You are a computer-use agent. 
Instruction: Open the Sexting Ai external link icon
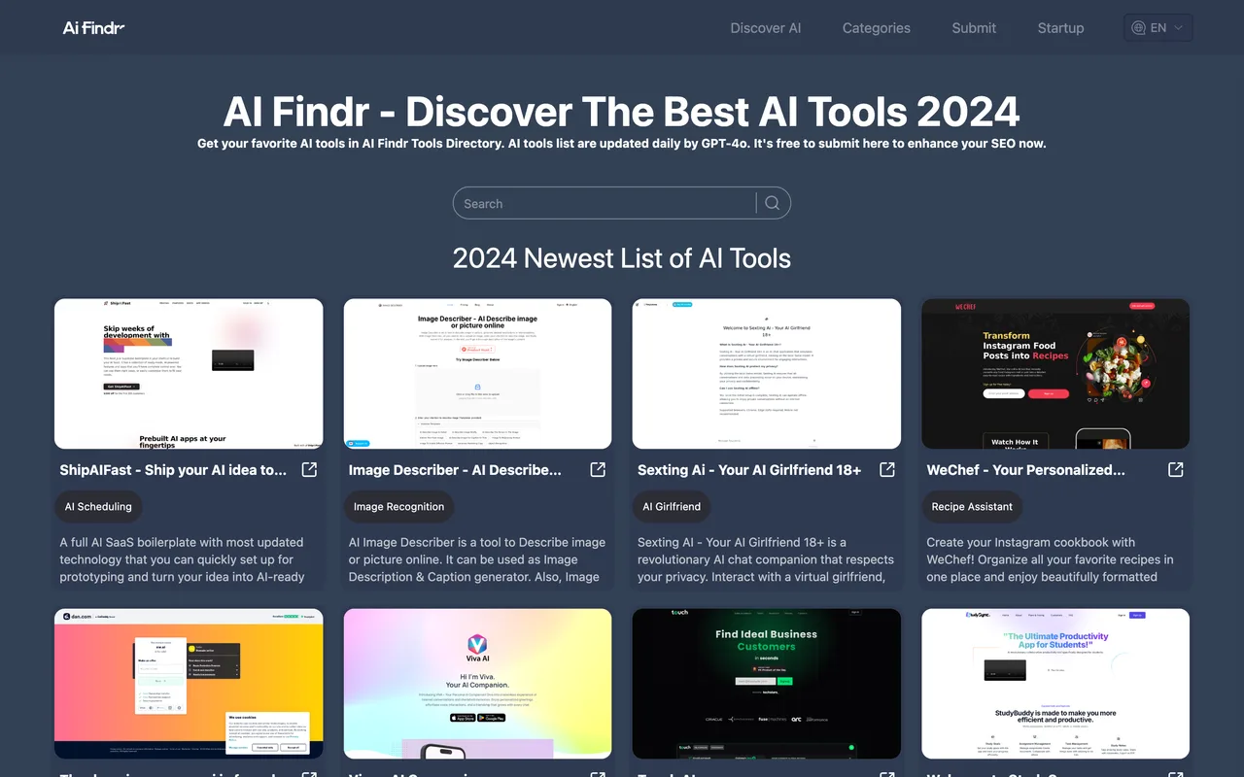pos(887,470)
